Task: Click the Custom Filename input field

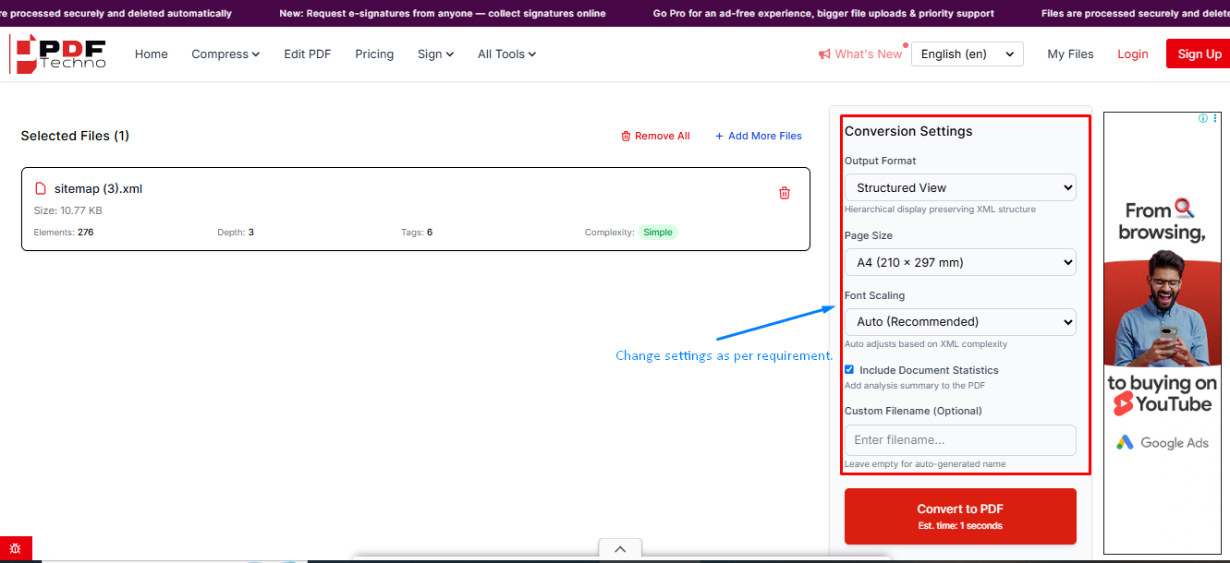Action: click(960, 439)
